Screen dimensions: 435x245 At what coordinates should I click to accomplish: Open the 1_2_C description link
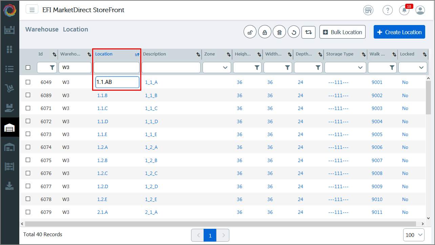[151, 174]
